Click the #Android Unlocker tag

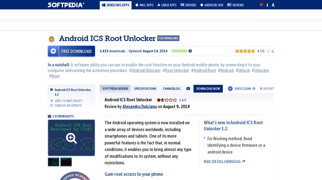(145, 71)
